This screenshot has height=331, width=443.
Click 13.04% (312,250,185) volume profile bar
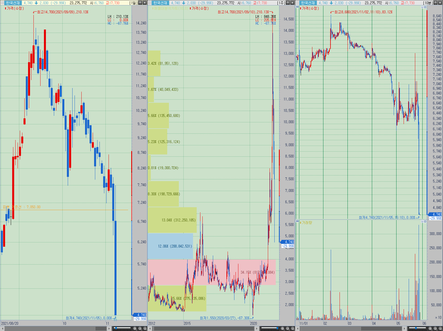[x=172, y=220]
